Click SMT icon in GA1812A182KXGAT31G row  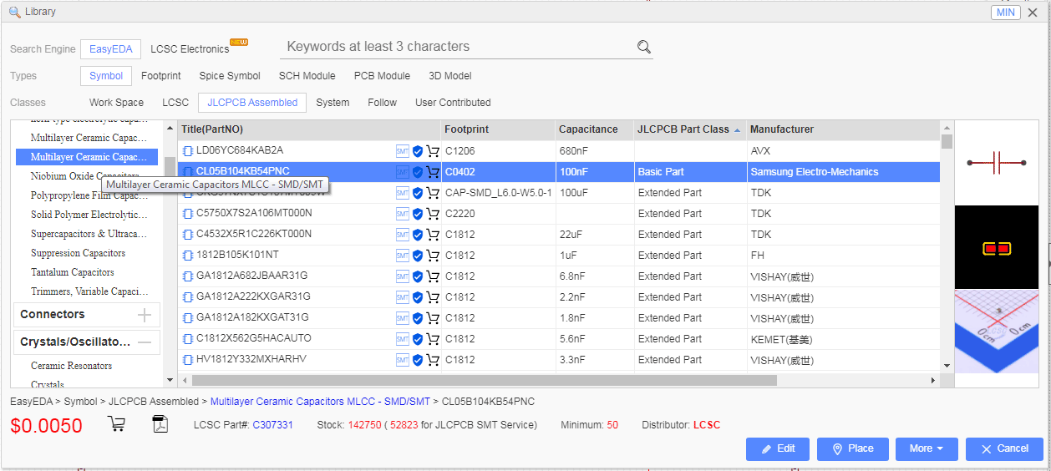[403, 318]
